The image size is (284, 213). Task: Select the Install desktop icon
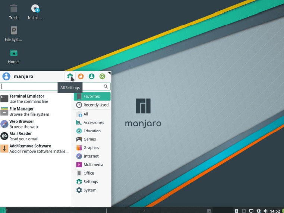click(x=35, y=12)
